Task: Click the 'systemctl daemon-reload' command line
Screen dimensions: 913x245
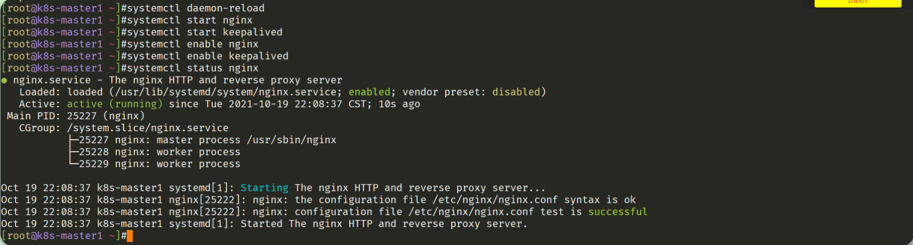Action: point(193,8)
